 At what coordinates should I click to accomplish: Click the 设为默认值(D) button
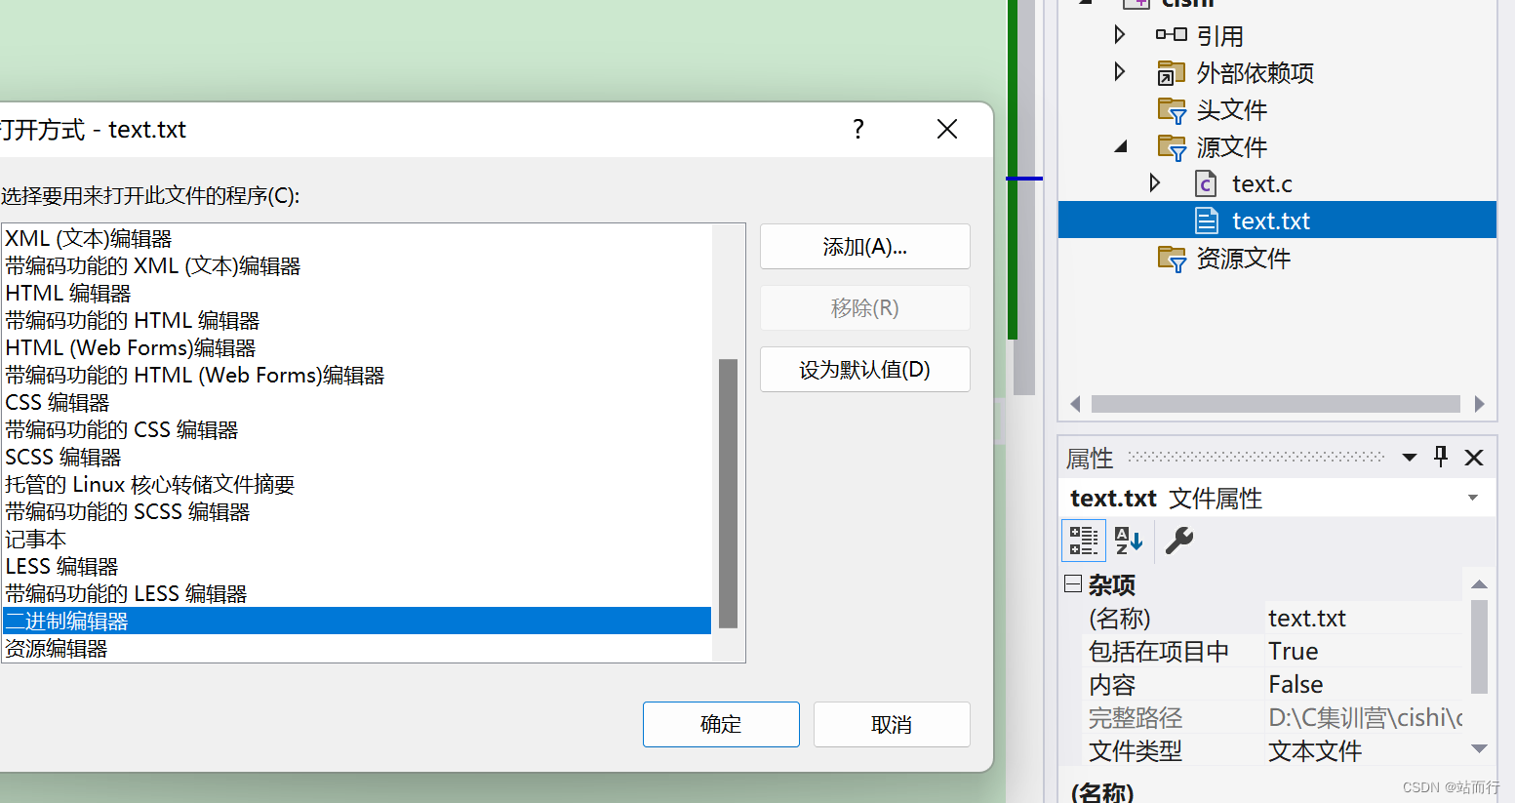coord(865,370)
